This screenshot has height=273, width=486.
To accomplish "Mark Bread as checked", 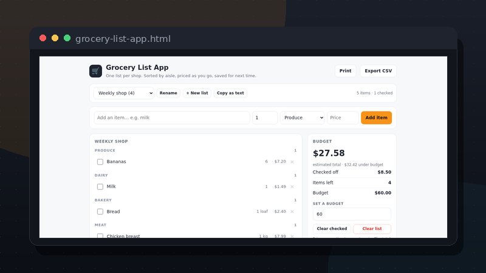I will coord(100,211).
